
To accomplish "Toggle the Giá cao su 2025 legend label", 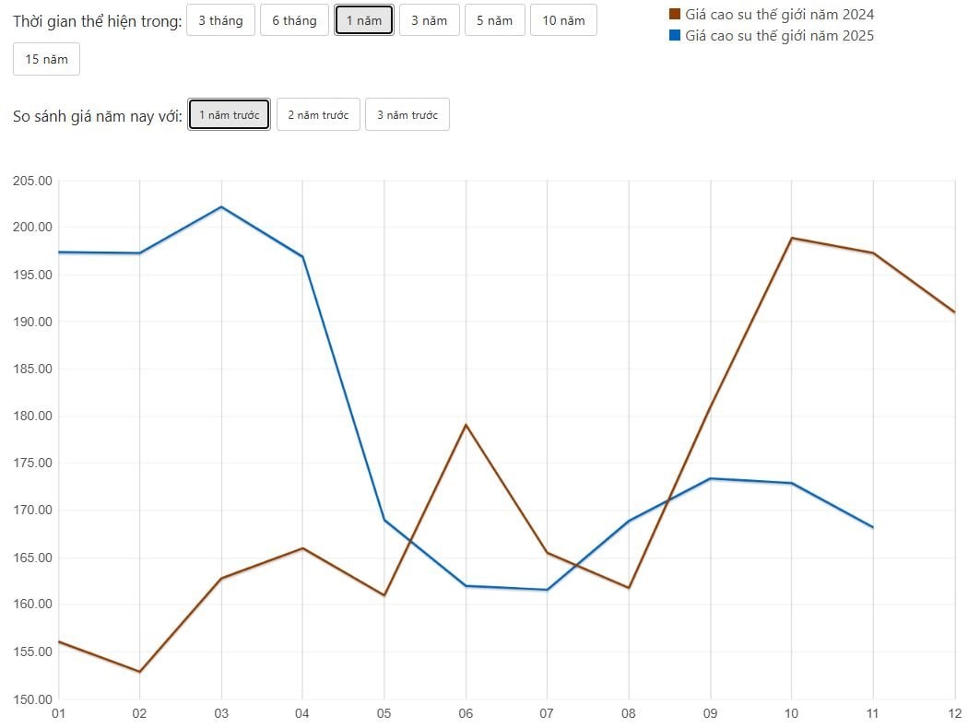I will tap(779, 36).
